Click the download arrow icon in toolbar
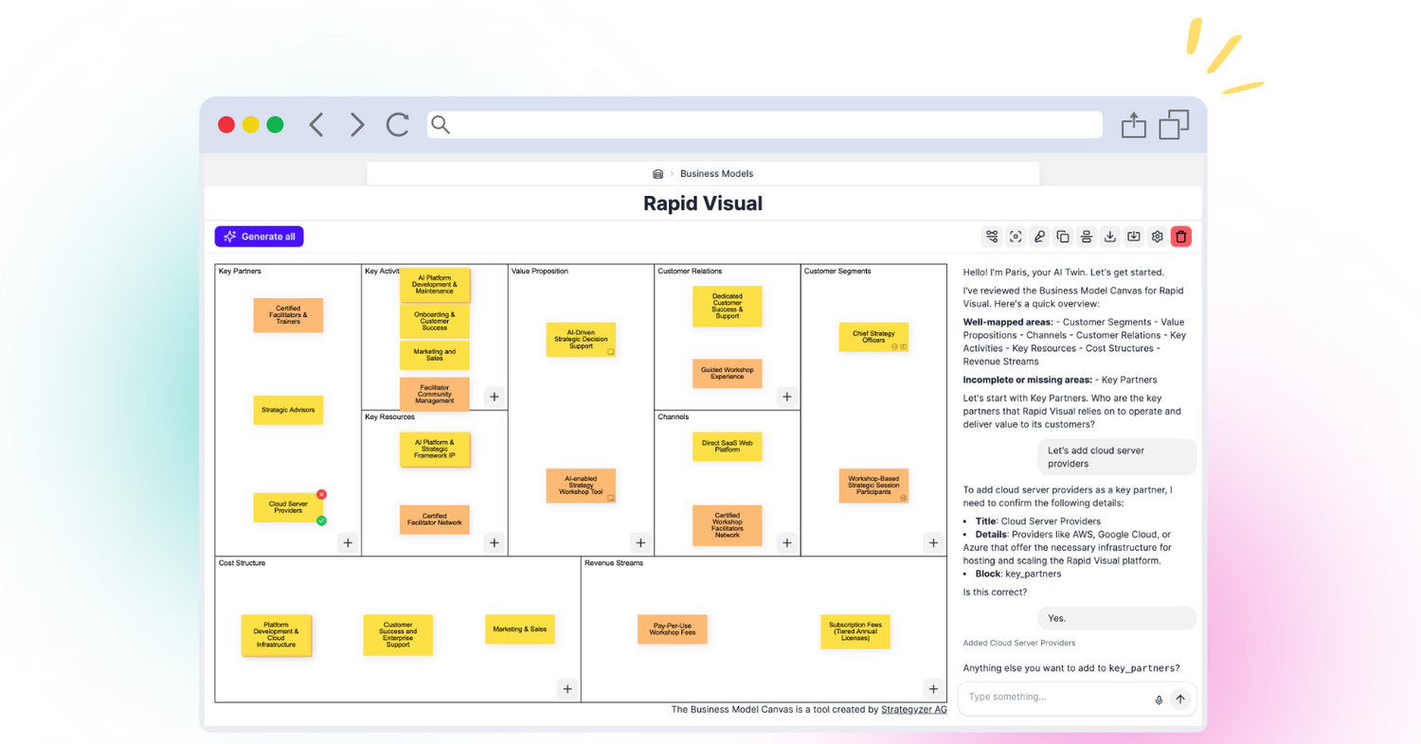Image resolution: width=1421 pixels, height=744 pixels. (1110, 237)
